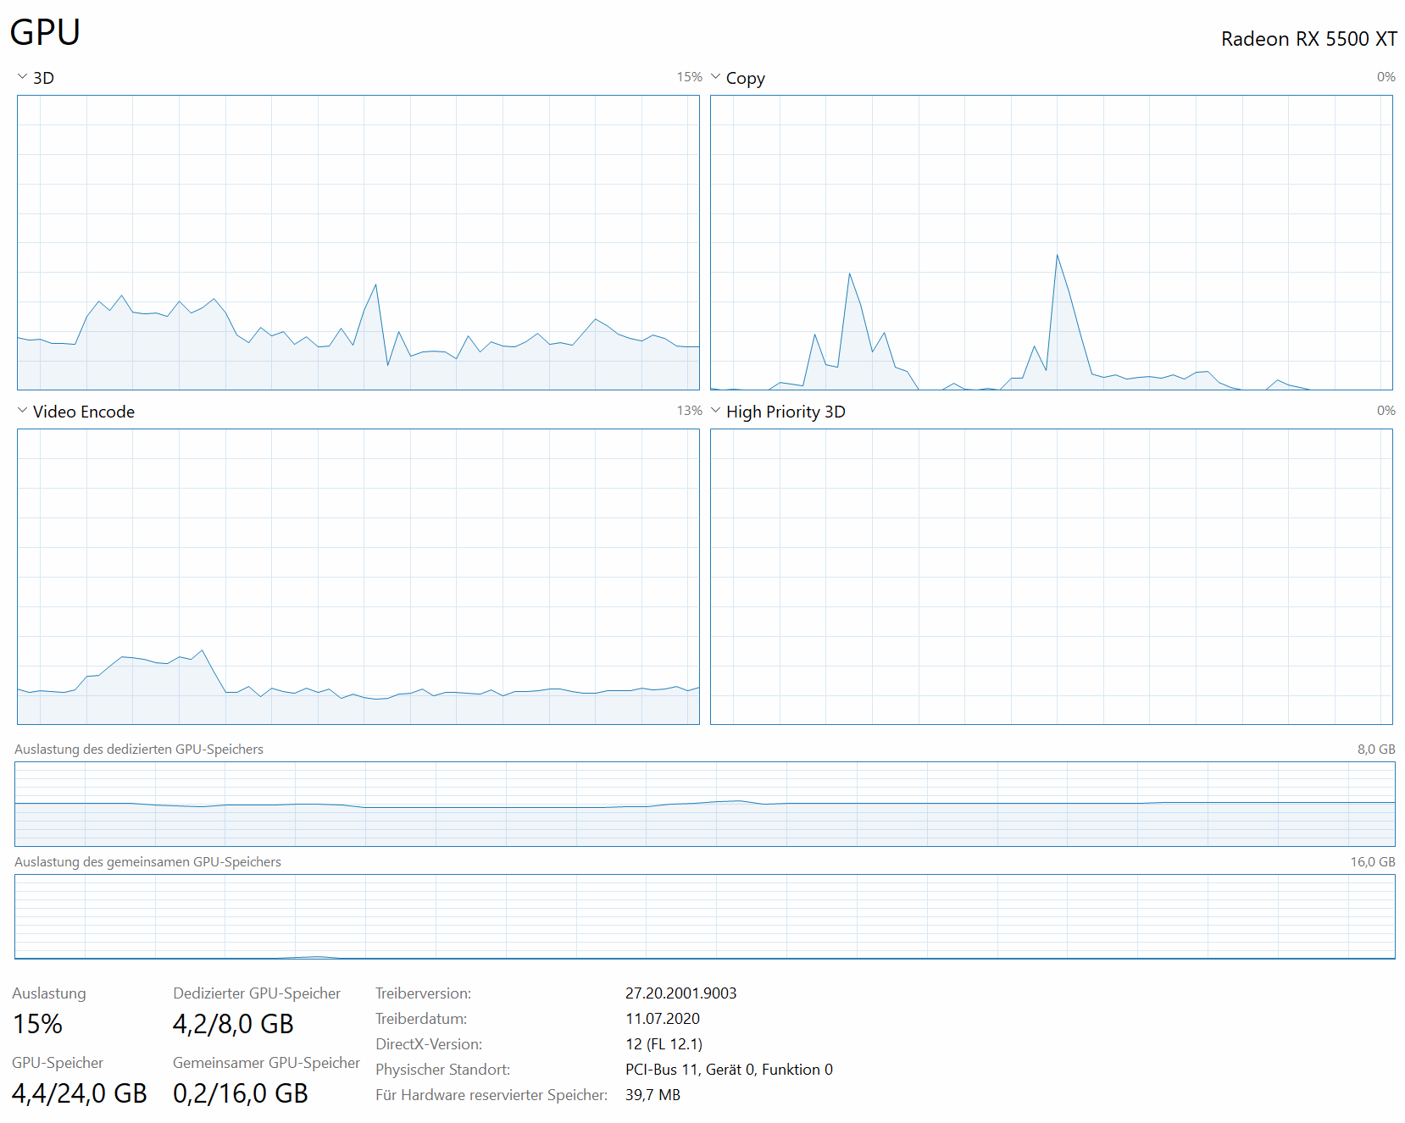The image size is (1405, 1123).
Task: Click the Gemeinsamer GPU-Speicher label
Action: [x=266, y=1063]
